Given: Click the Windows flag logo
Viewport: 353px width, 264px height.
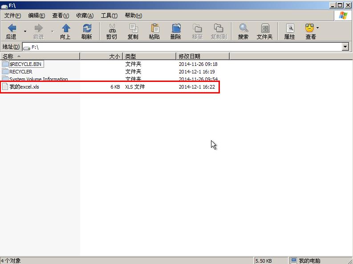Looking at the screenshot, I should coord(343,16).
